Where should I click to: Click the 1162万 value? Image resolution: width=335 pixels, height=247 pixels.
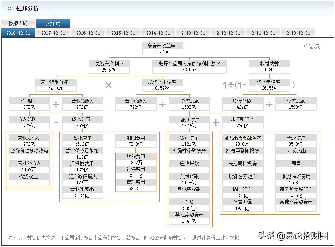click(29, 170)
